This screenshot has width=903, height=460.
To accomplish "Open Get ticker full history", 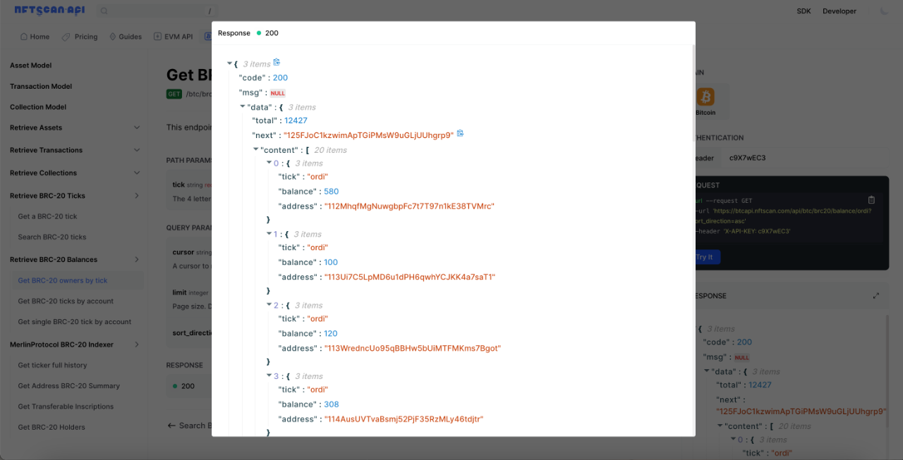I will coord(52,365).
